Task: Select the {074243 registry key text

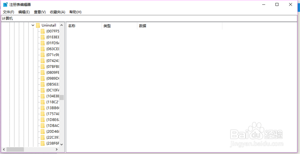Action: (x=53, y=61)
